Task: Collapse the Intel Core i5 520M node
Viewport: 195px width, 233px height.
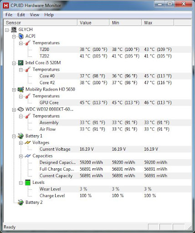Action: pyautogui.click(x=14, y=63)
